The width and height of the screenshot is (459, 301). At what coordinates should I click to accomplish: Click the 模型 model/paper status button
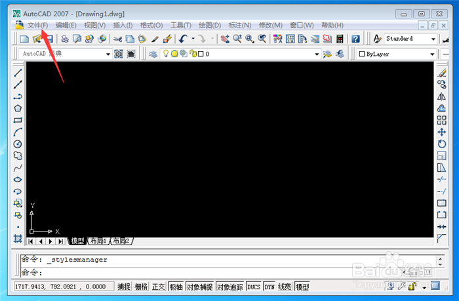tap(302, 287)
